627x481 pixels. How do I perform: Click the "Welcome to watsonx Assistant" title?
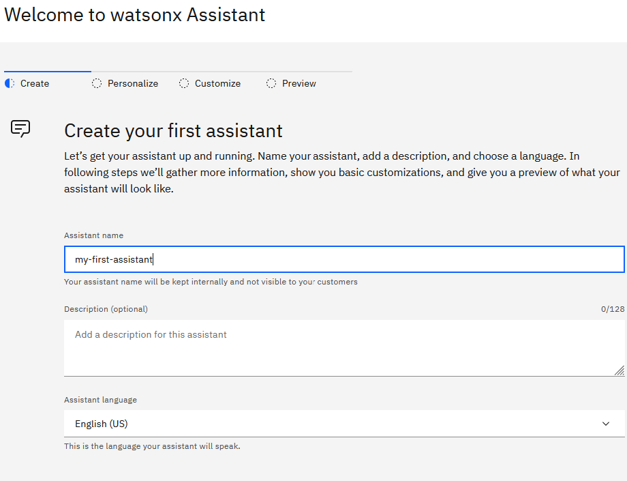[135, 15]
